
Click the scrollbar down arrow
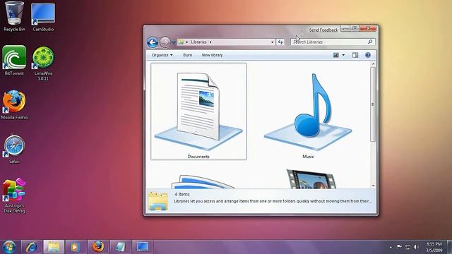pyautogui.click(x=373, y=186)
